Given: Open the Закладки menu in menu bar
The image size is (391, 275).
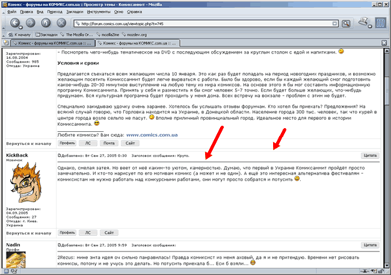Looking at the screenshot, I should click(x=76, y=11).
